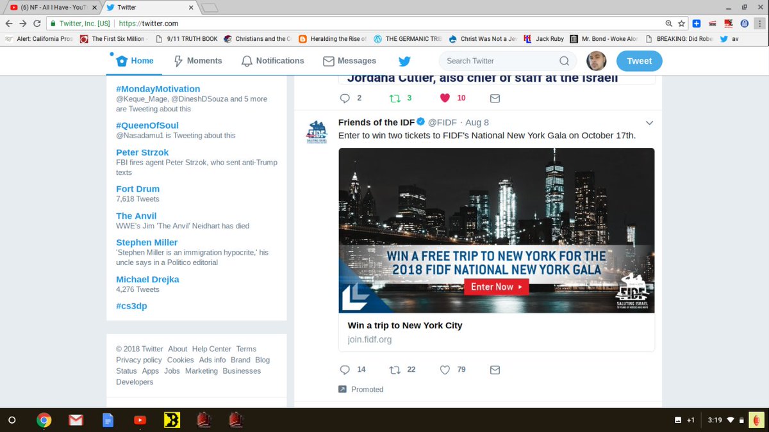The width and height of the screenshot is (769, 432).
Task: Expand the FIDF tweet options chevron
Action: (649, 123)
